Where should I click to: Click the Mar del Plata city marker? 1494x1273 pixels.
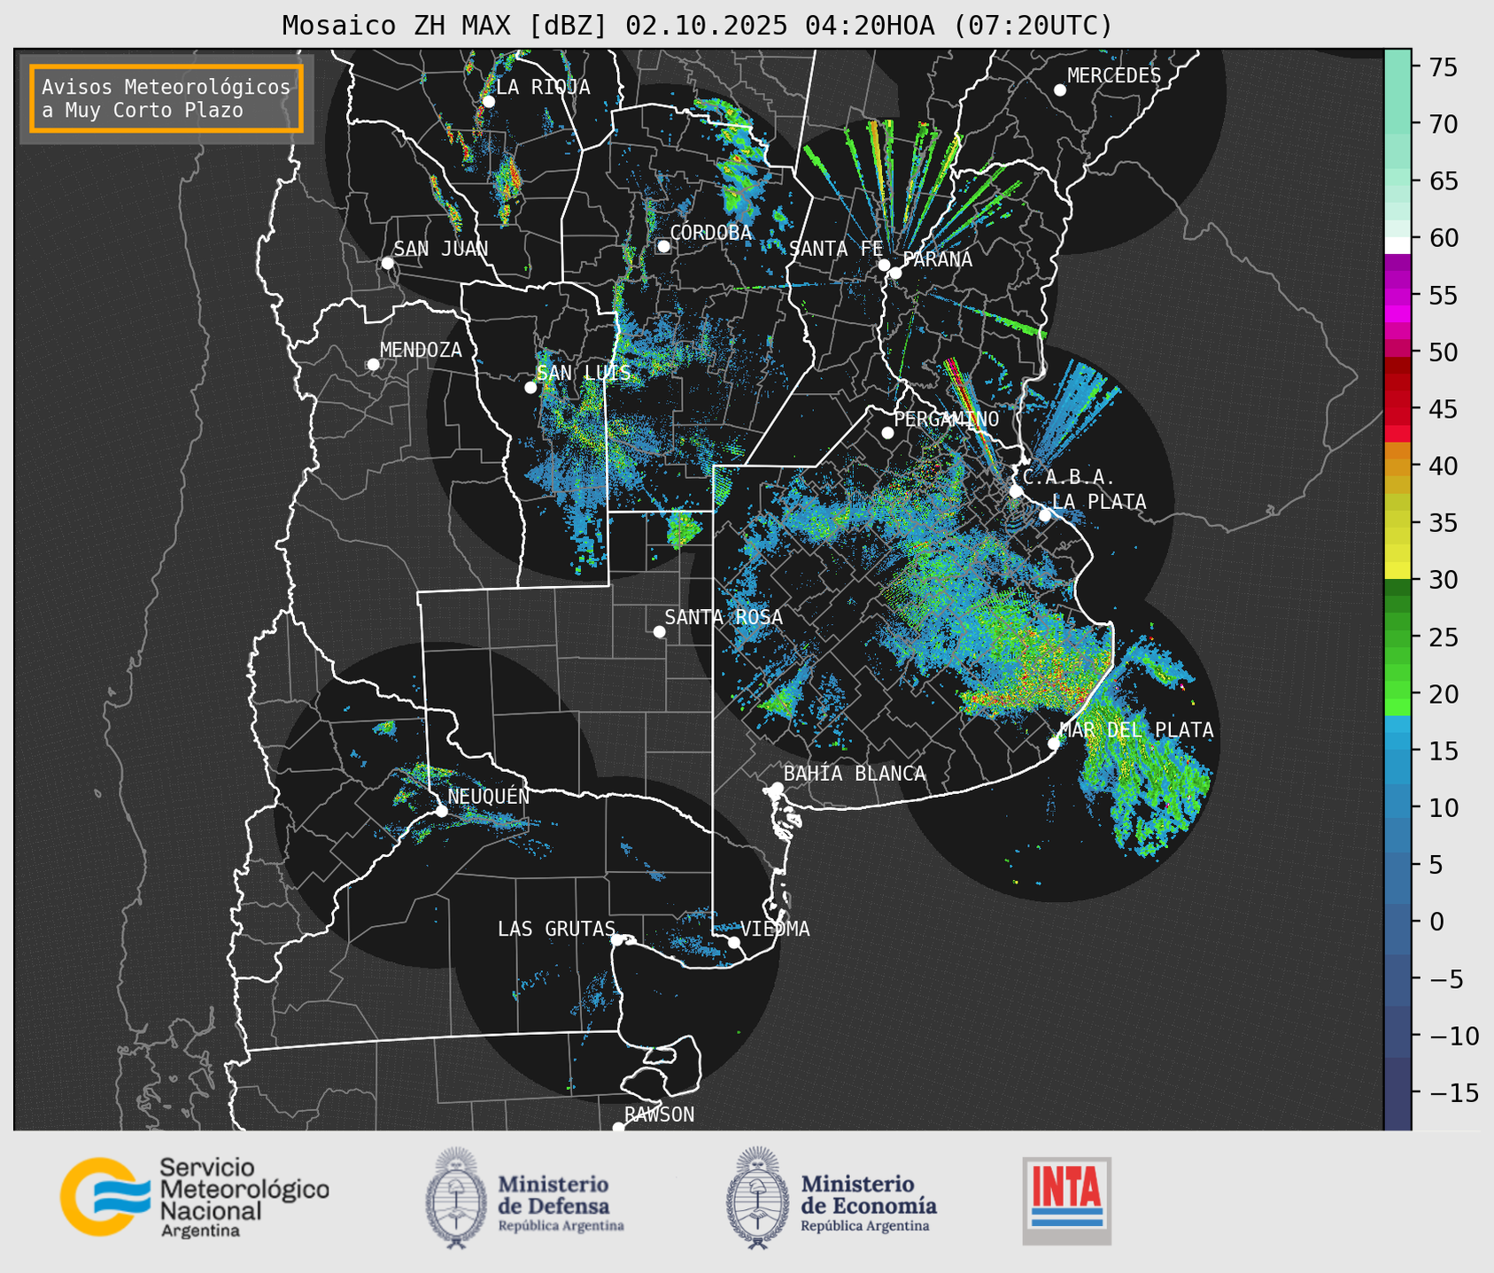(1054, 743)
